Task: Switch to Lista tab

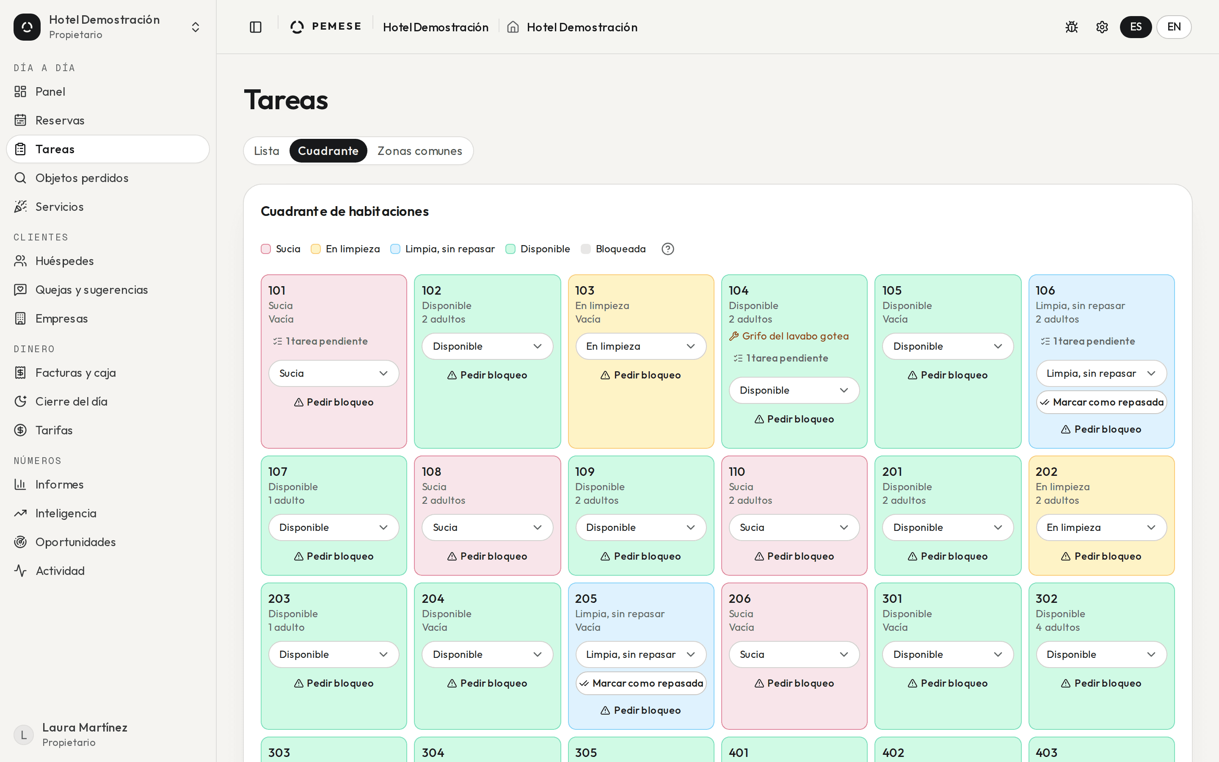Action: pyautogui.click(x=267, y=151)
